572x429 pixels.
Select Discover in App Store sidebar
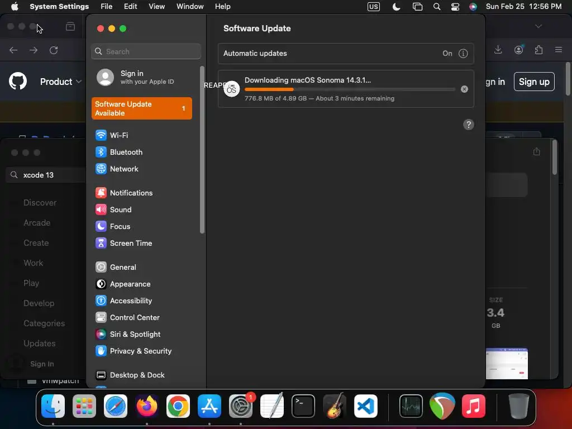pos(40,203)
